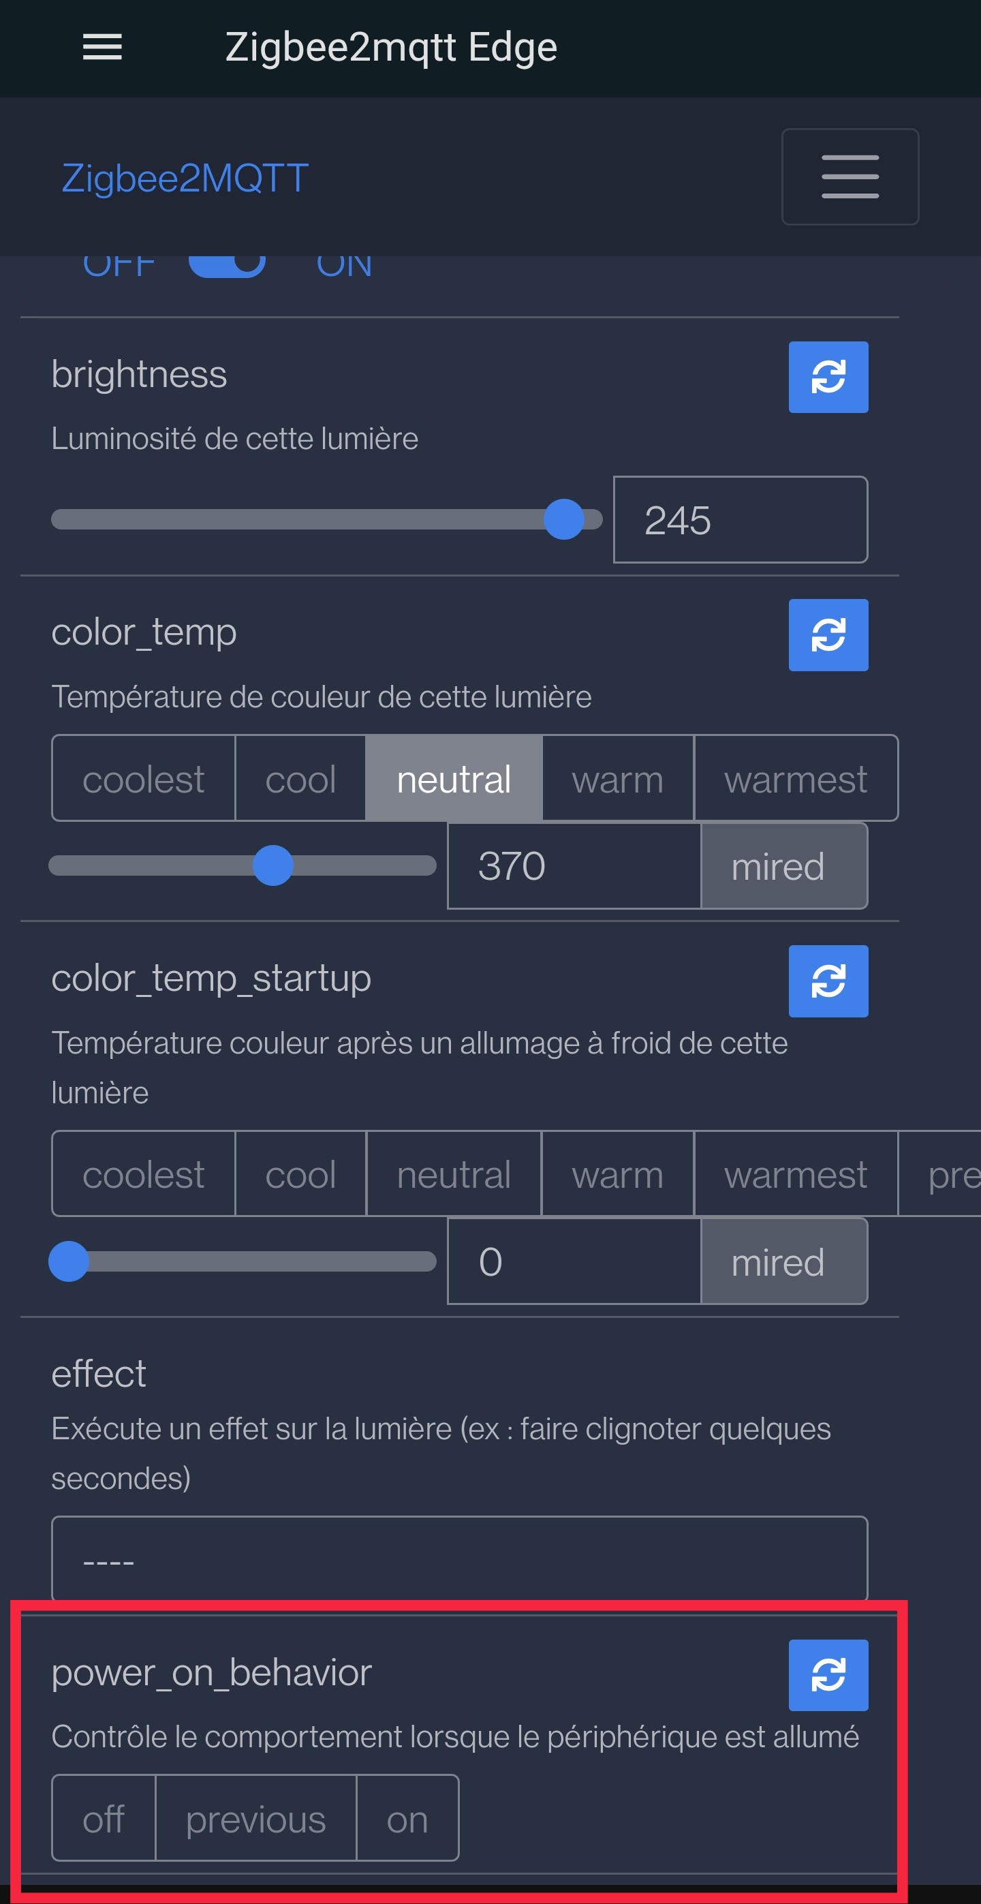Focus the brightness number field showing 245
Viewport: 981px width, 1904px height.
point(741,519)
